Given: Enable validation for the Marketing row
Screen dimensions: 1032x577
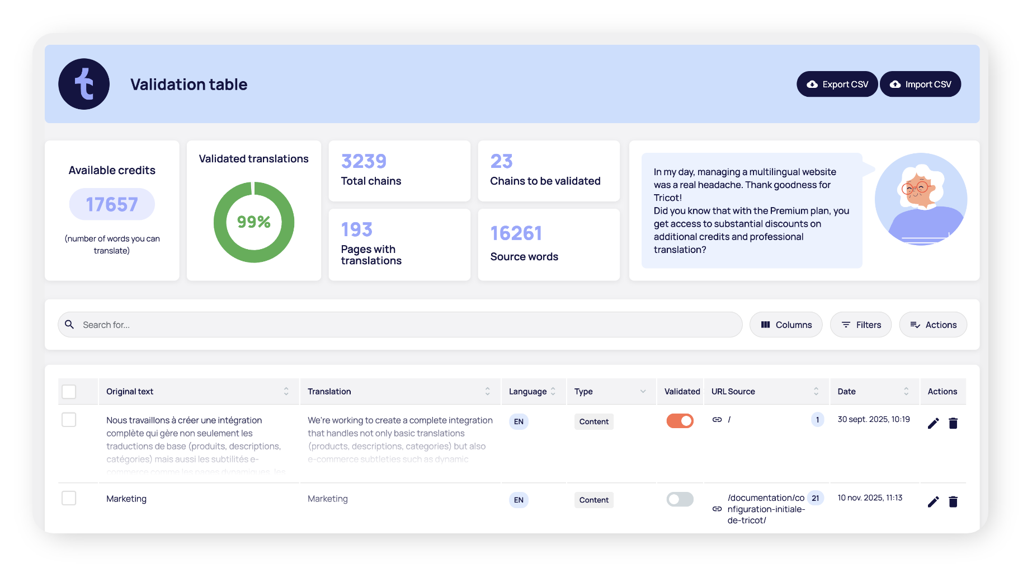Looking at the screenshot, I should 679,498.
